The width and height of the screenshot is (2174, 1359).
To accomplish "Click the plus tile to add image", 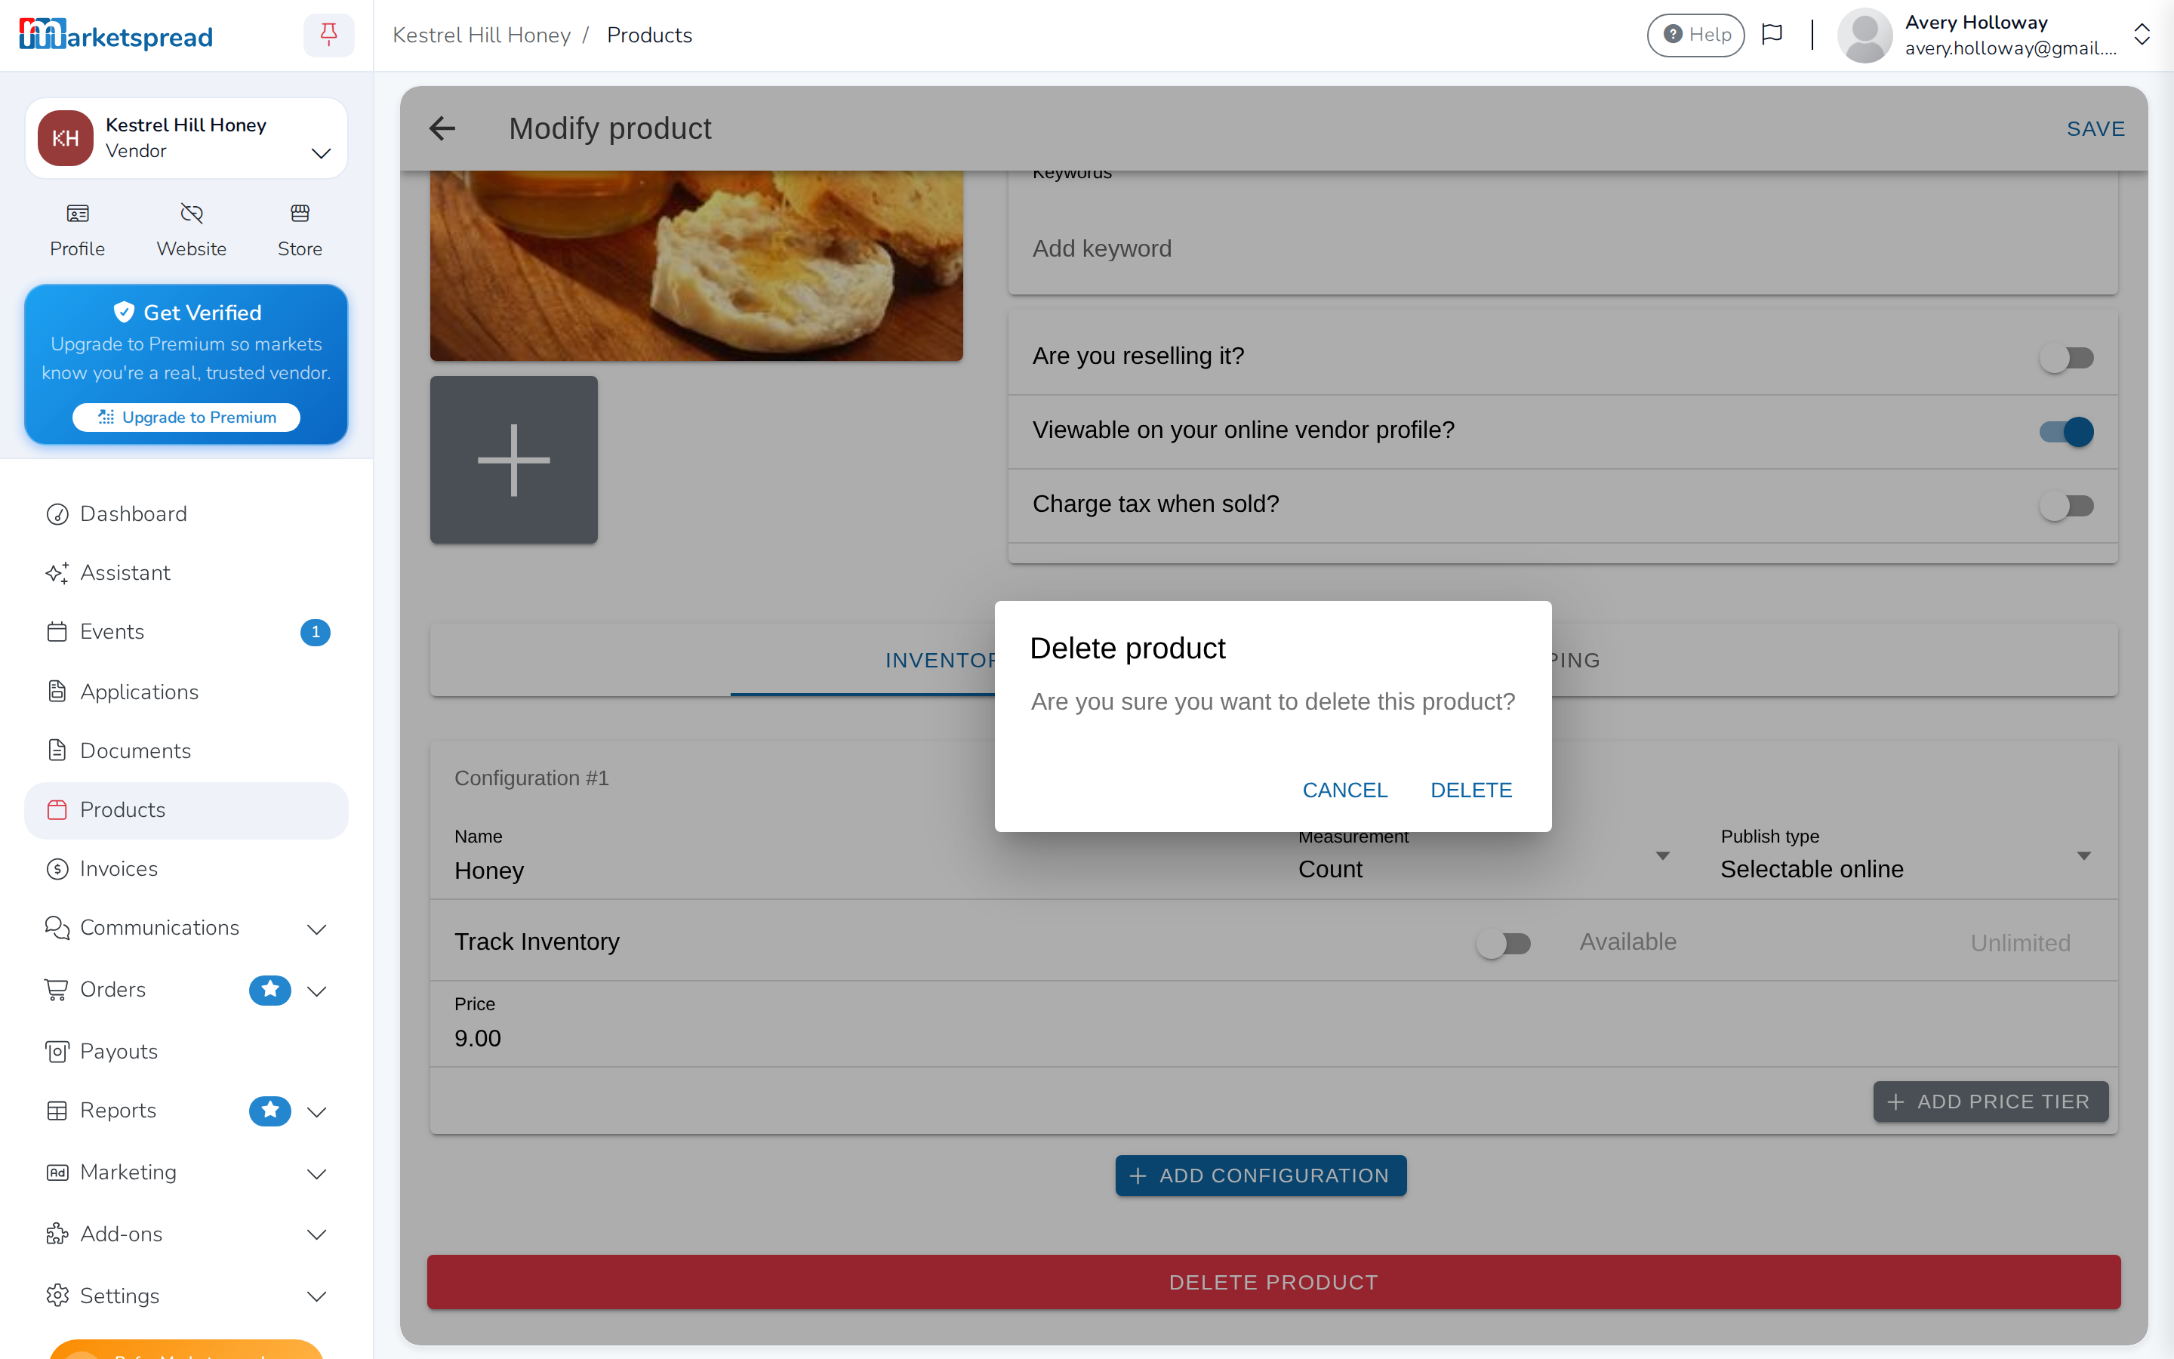I will 514,459.
